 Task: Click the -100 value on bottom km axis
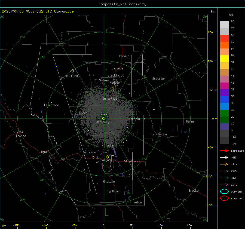[x=45, y=225]
